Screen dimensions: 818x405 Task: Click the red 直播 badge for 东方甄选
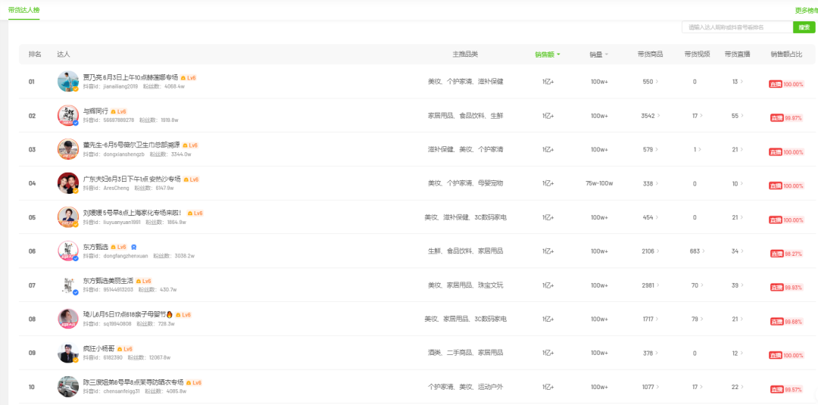pyautogui.click(x=776, y=254)
